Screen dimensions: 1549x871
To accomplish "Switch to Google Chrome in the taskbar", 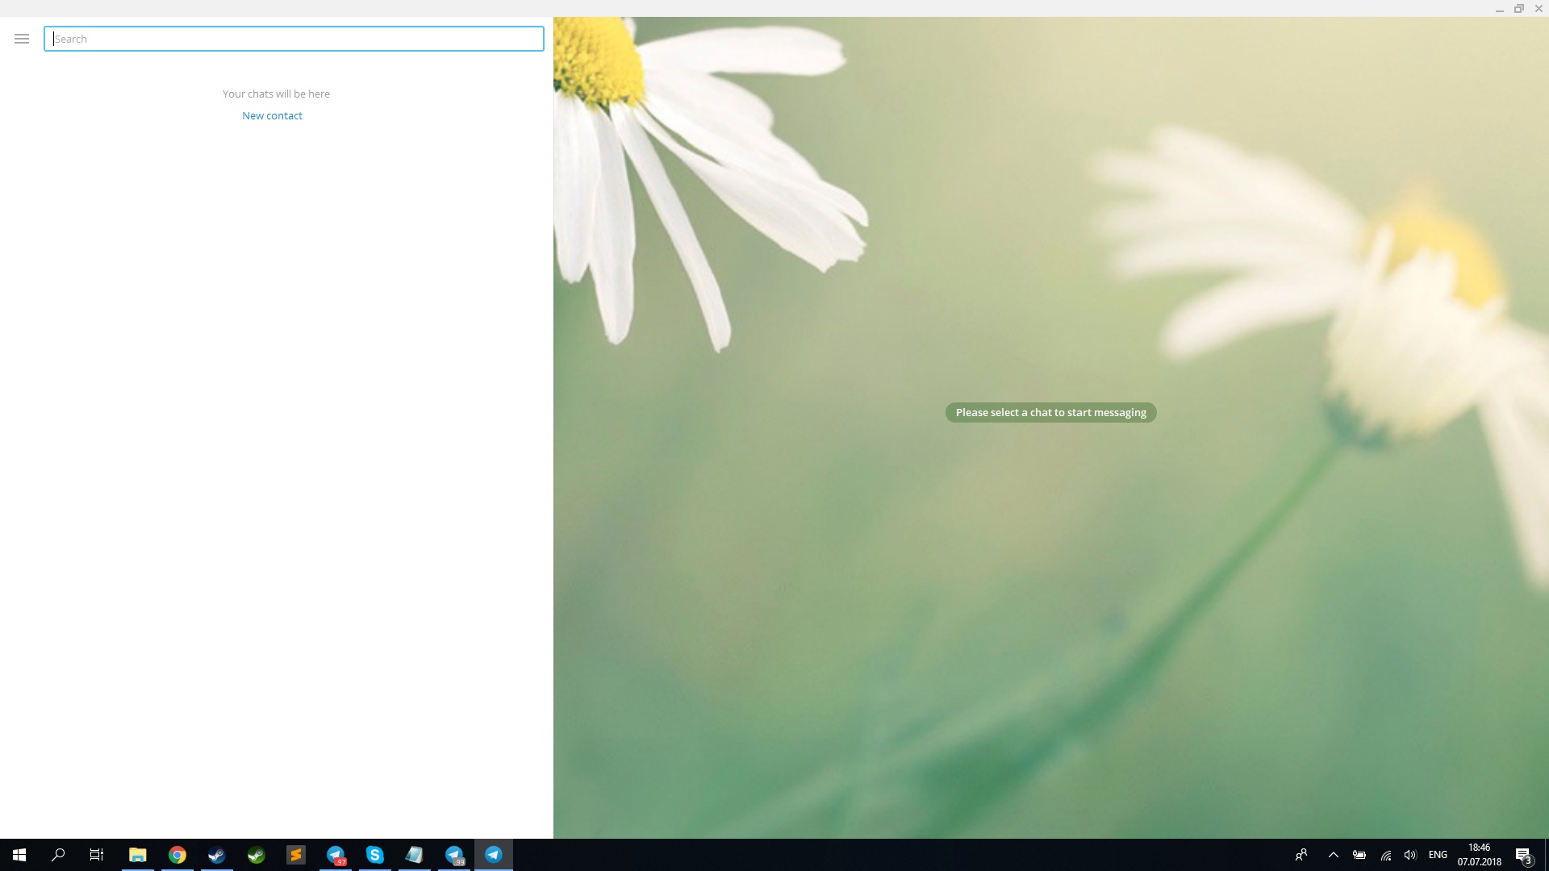I will point(177,855).
